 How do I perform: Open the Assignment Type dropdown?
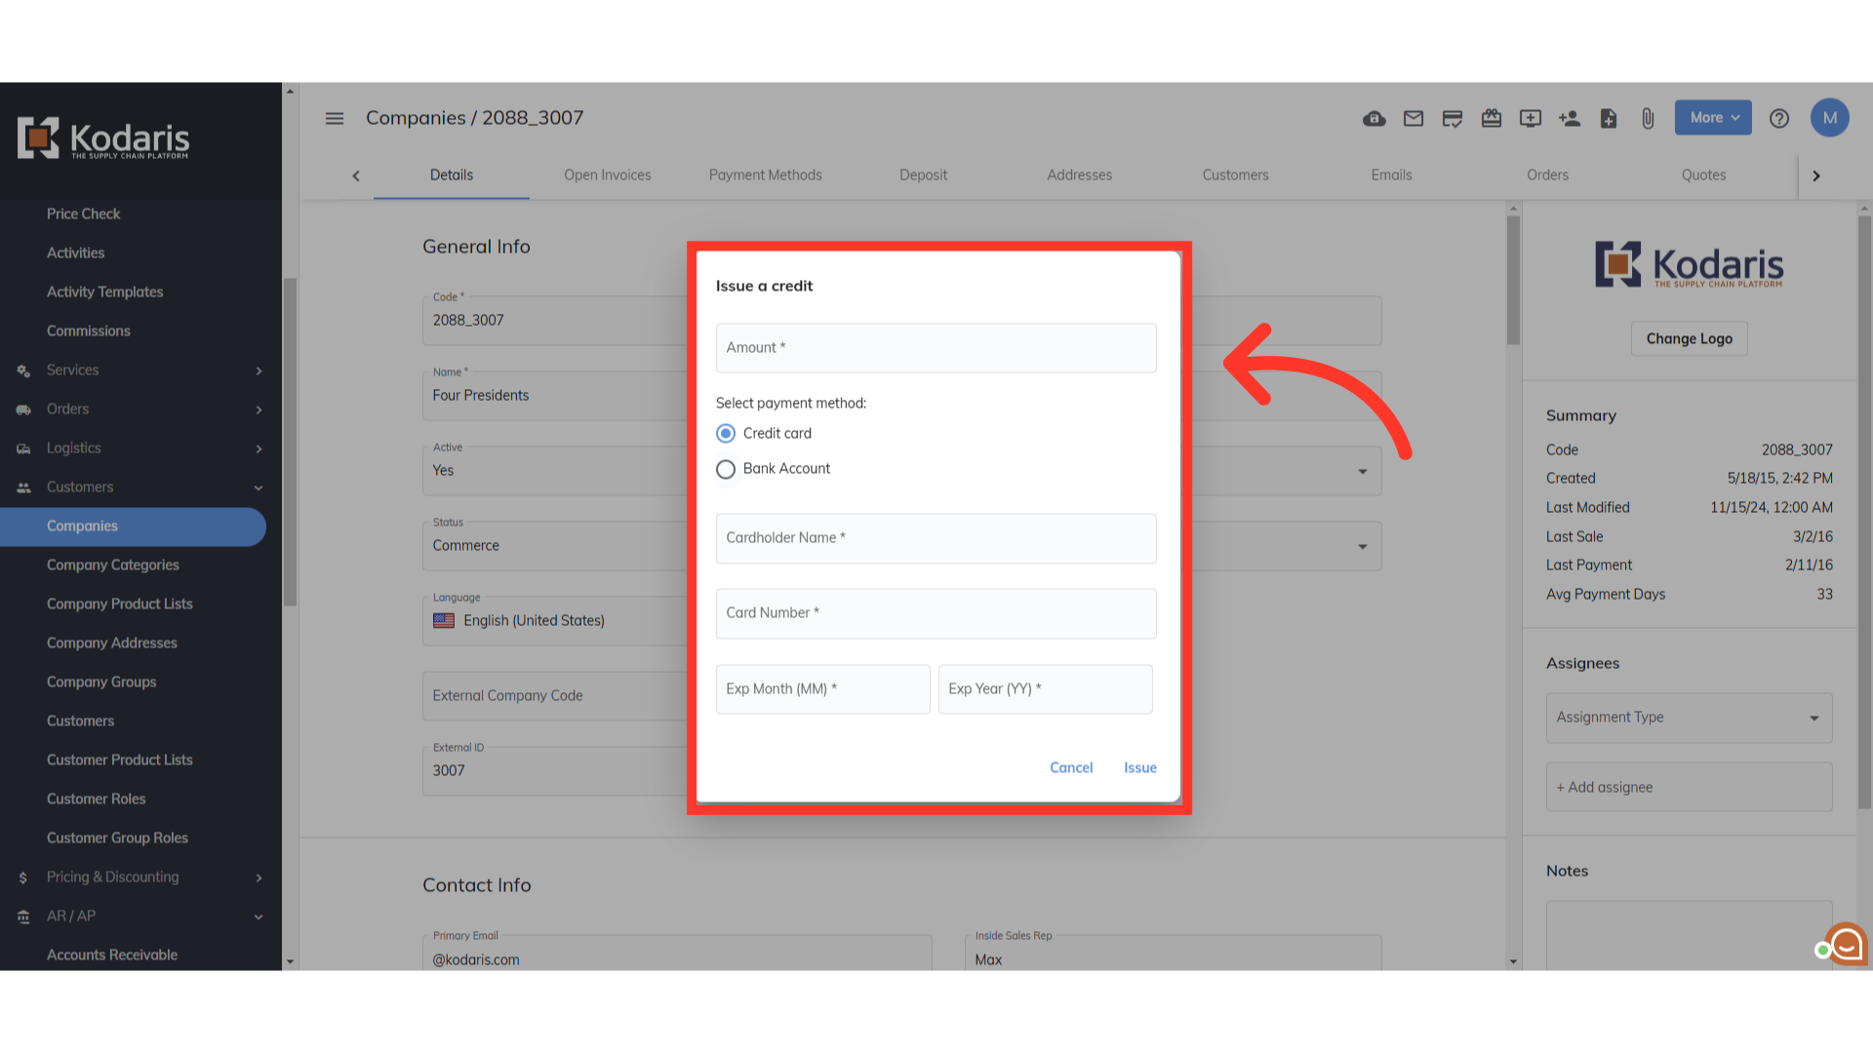pos(1689,718)
